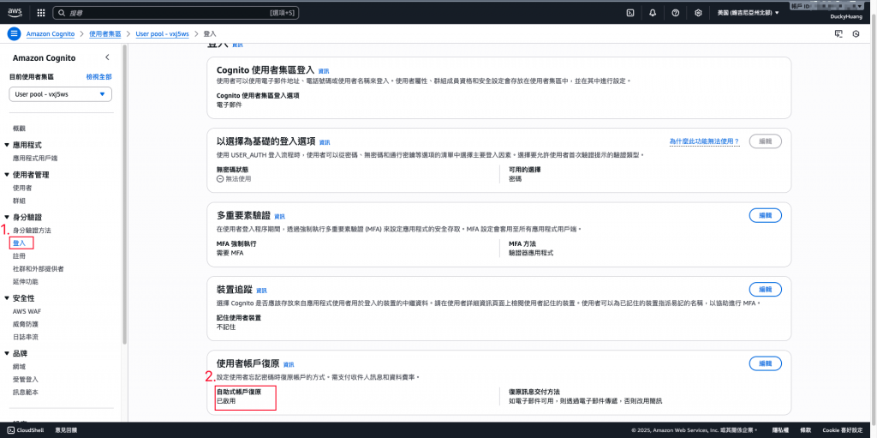
Task: Open the User pool - vxj5ws selector
Action: [x=61, y=94]
